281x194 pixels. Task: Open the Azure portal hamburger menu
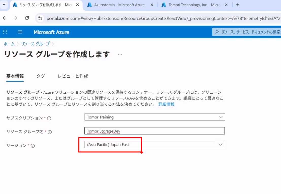click(20, 32)
